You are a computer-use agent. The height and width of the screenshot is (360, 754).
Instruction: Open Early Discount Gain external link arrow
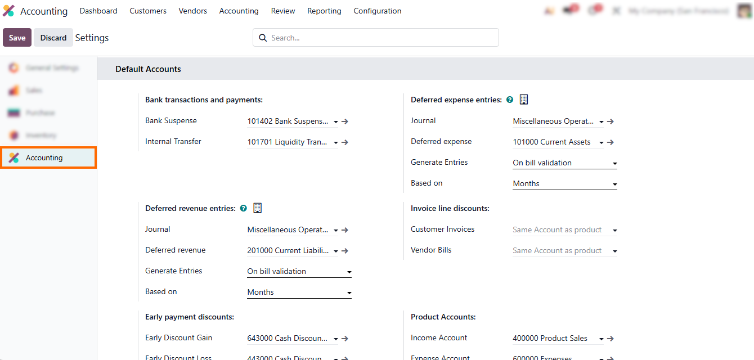click(x=345, y=339)
